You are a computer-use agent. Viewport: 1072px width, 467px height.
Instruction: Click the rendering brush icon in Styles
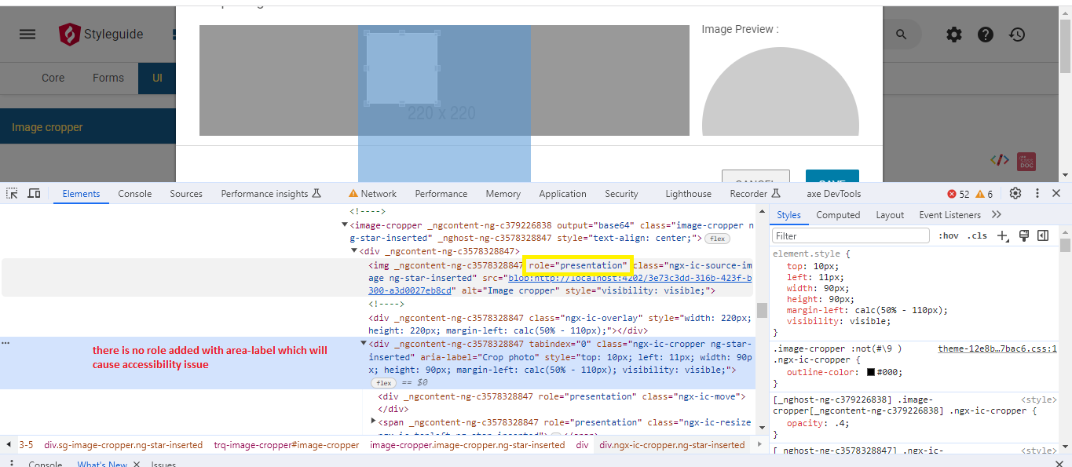1024,235
